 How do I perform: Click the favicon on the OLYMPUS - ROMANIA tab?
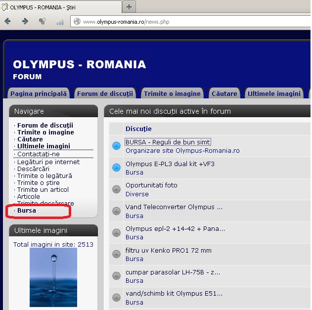pos(5,7)
